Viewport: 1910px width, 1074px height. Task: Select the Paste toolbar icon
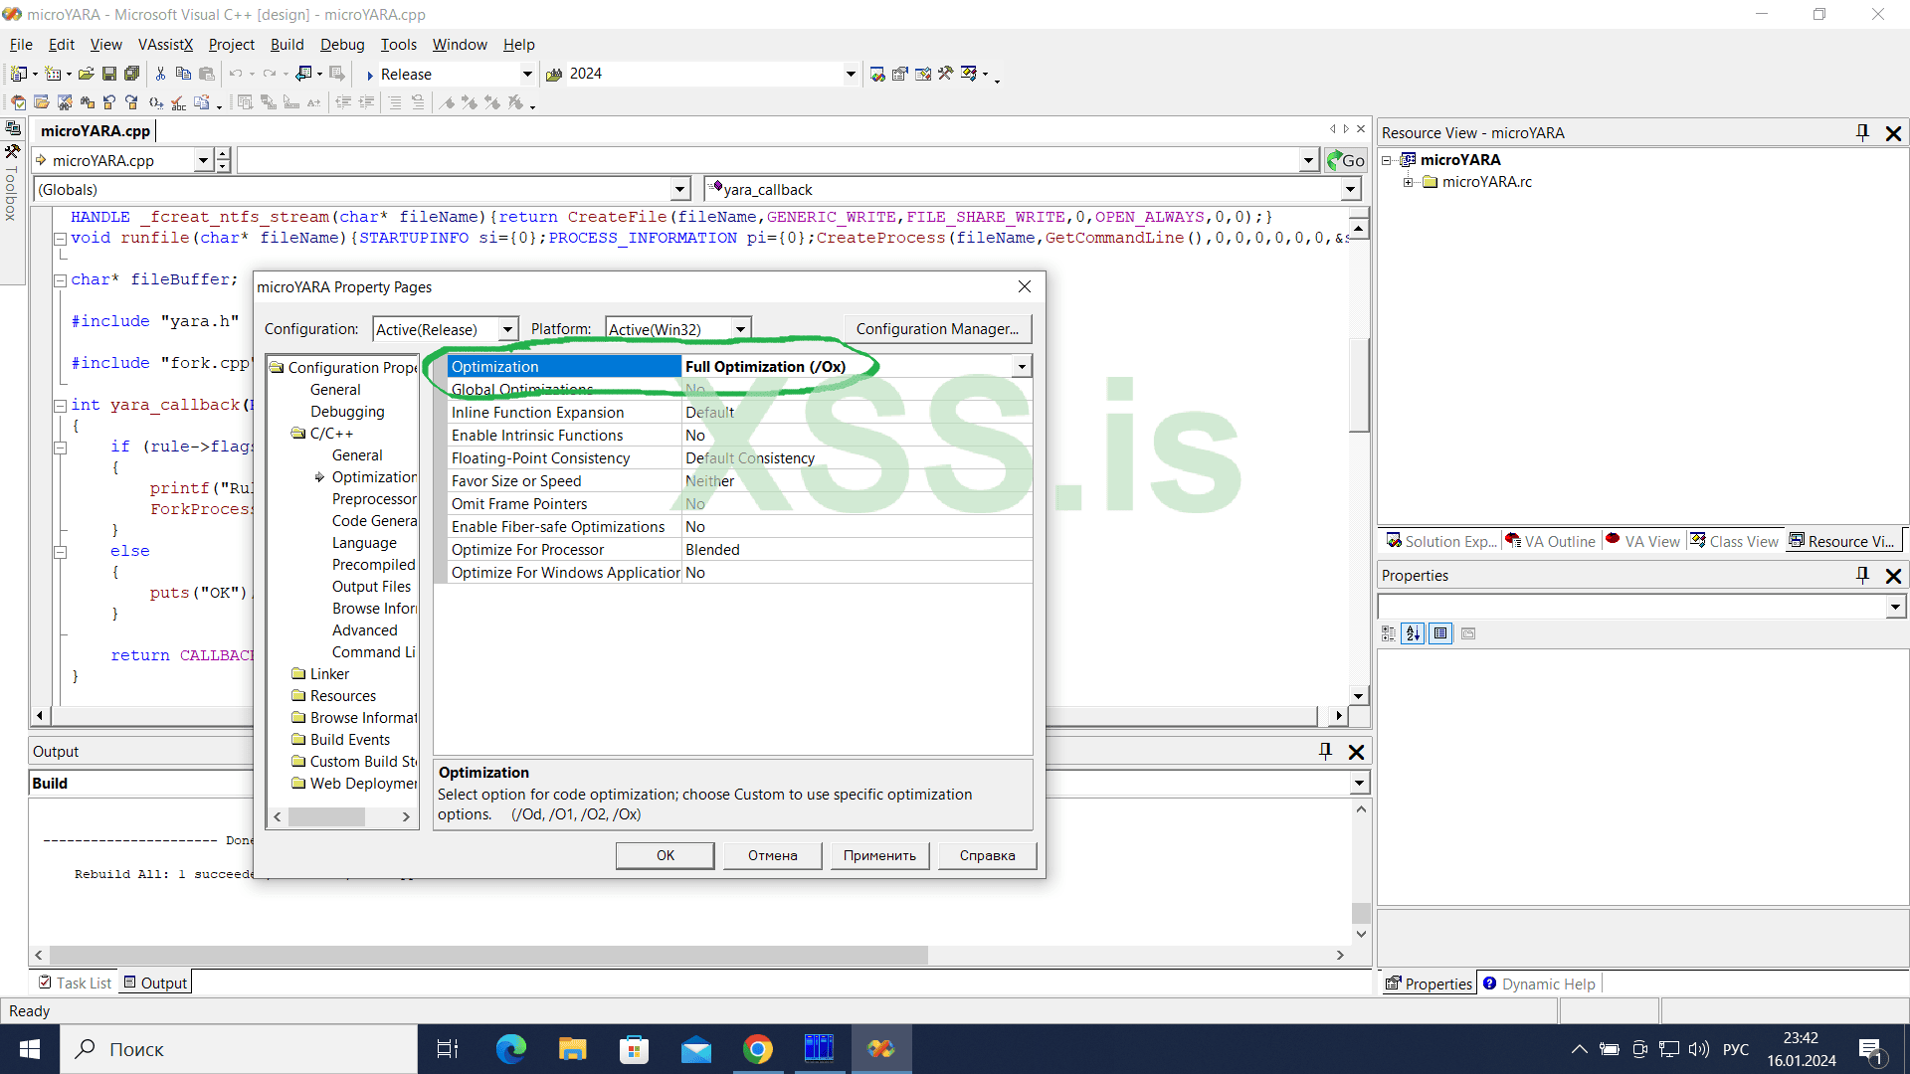click(207, 73)
